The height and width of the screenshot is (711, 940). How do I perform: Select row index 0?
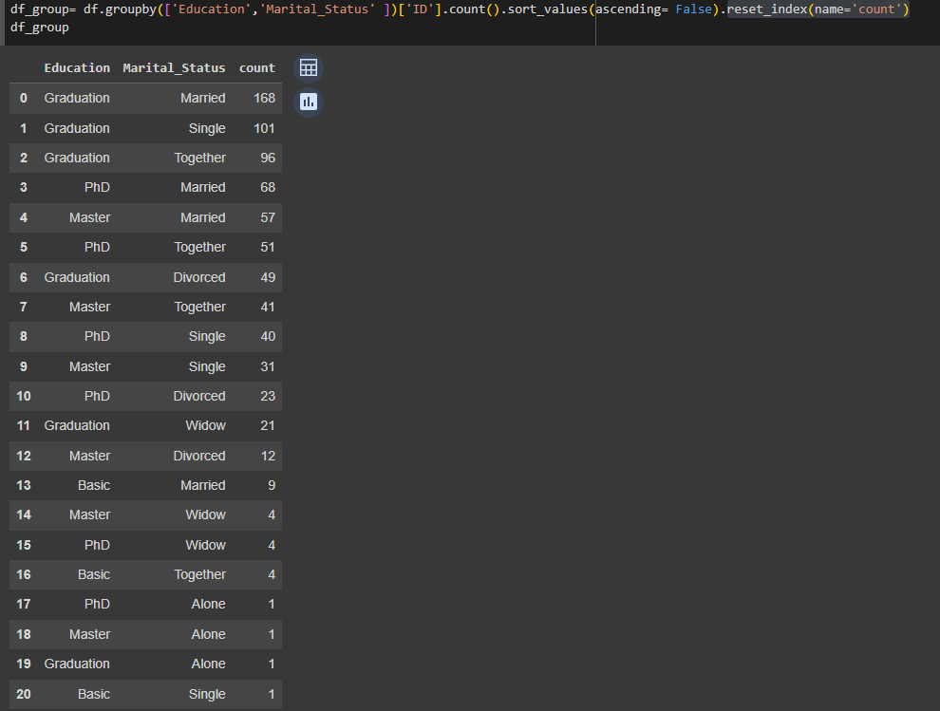[24, 98]
